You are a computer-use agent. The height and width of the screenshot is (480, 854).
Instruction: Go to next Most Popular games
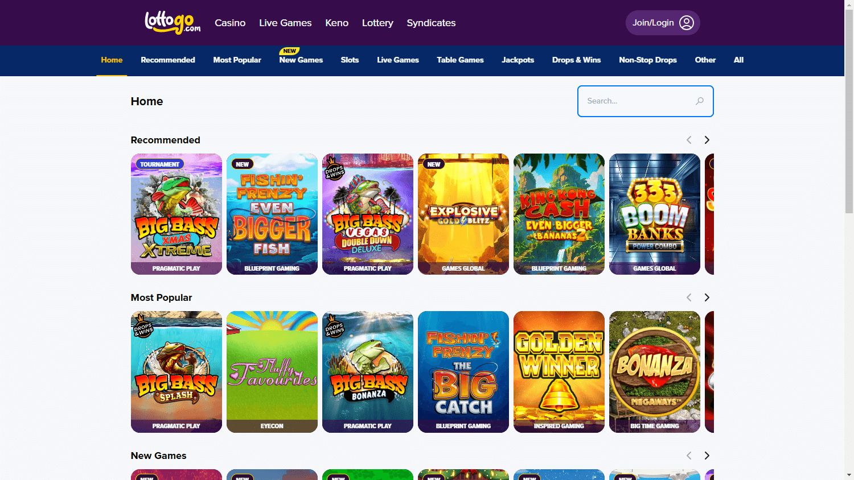pos(707,297)
